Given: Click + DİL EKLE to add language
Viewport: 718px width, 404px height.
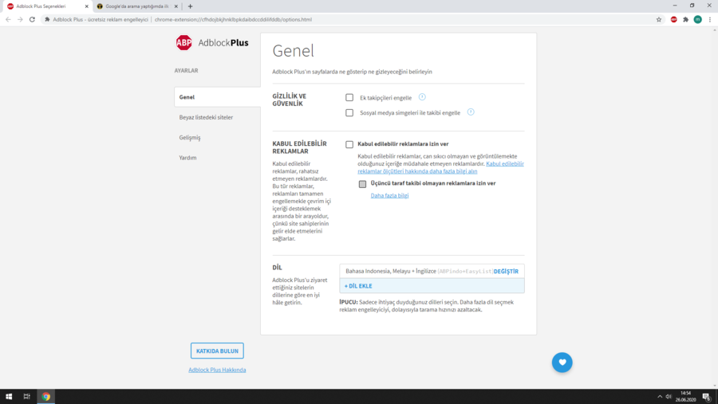Looking at the screenshot, I should pyautogui.click(x=432, y=286).
